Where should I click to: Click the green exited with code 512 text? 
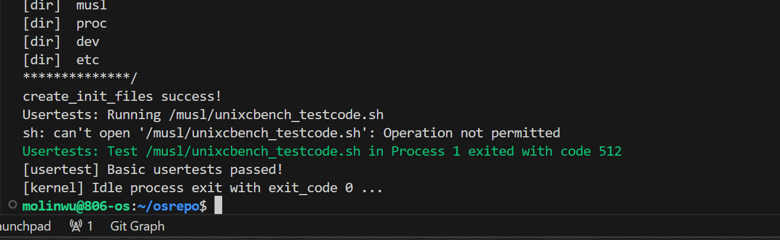pos(545,151)
